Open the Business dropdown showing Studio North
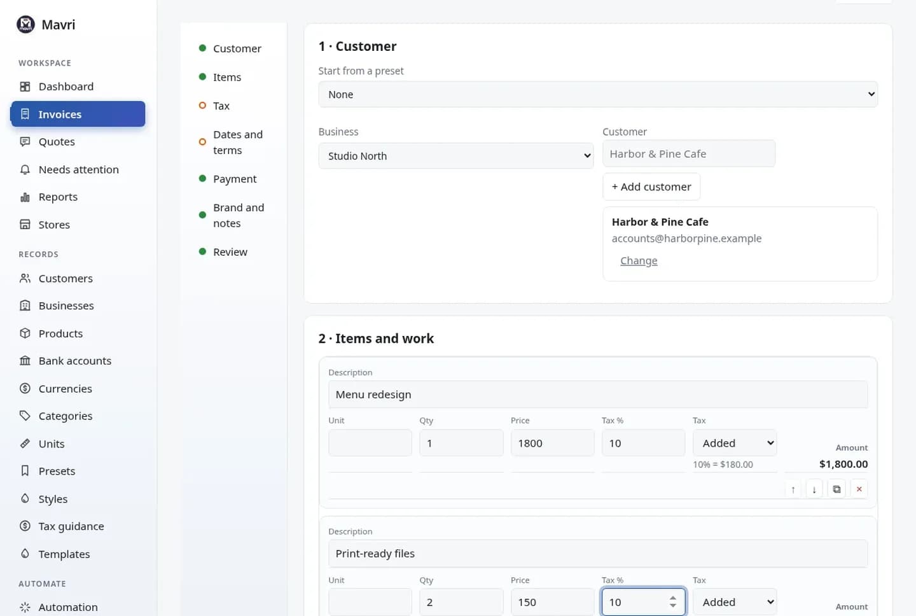Image resolution: width=916 pixels, height=616 pixels. (x=456, y=156)
